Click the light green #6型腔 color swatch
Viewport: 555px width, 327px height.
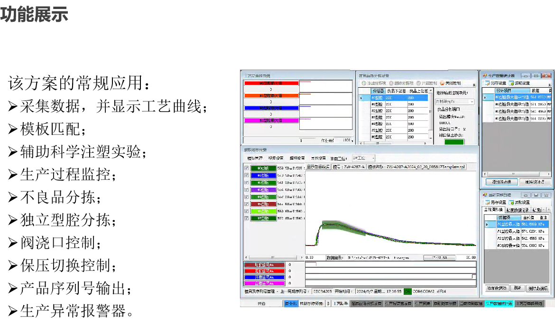tap(263, 211)
